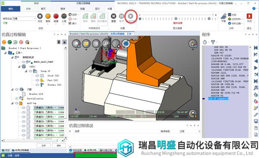Click the yellow box display icon in viewport

pos(86,44)
